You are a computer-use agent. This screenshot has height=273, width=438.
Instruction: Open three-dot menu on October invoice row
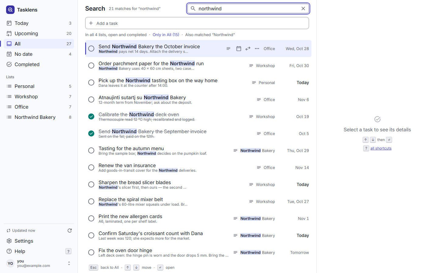click(257, 49)
